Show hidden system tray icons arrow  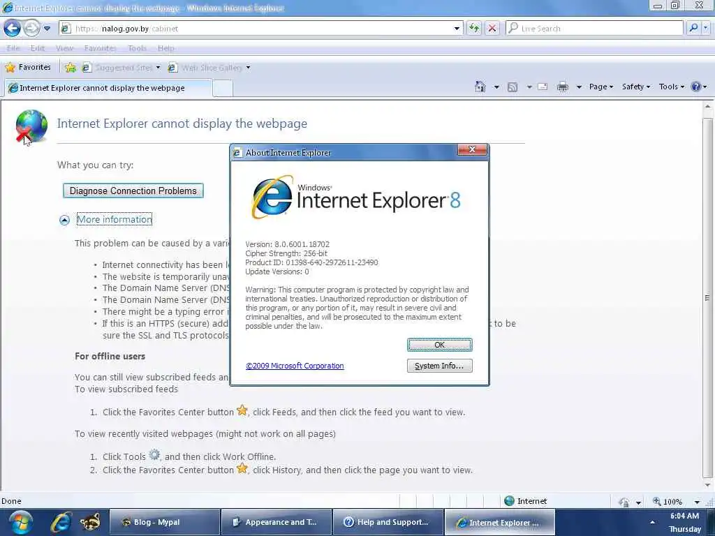click(x=653, y=522)
